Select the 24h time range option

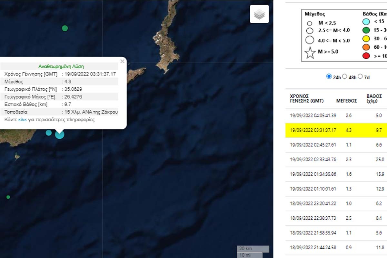pyautogui.click(x=329, y=76)
